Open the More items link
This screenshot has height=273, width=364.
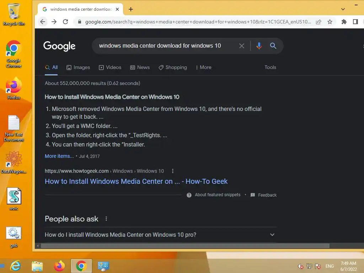point(59,156)
